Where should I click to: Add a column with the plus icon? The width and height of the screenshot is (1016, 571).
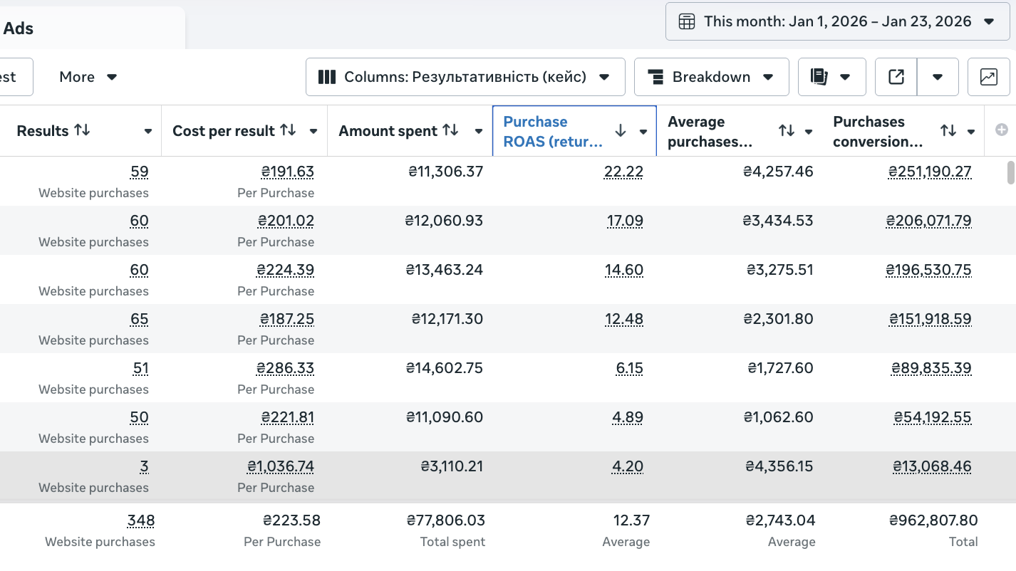(x=1001, y=130)
